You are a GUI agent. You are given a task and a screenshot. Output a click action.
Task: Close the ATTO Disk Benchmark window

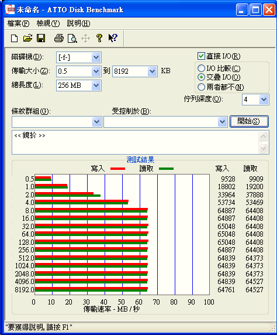tap(269, 10)
